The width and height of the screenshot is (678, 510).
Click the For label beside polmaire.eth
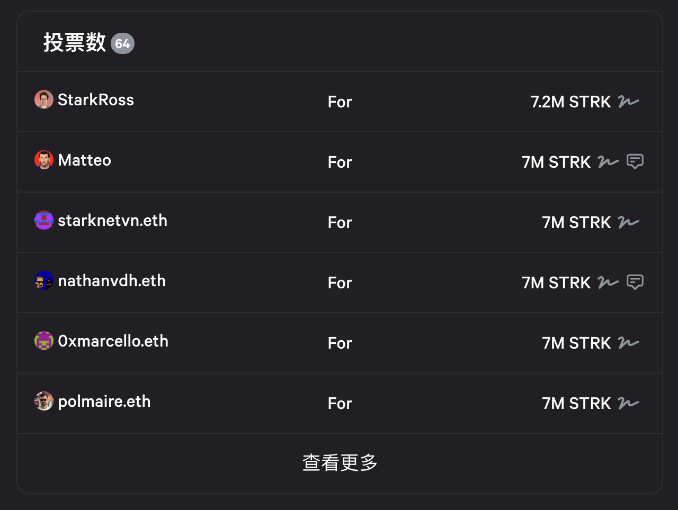coord(339,403)
